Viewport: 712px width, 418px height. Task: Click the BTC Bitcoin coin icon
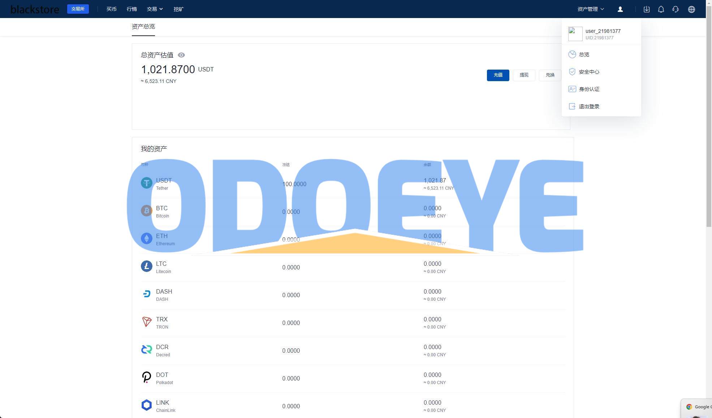coord(146,211)
